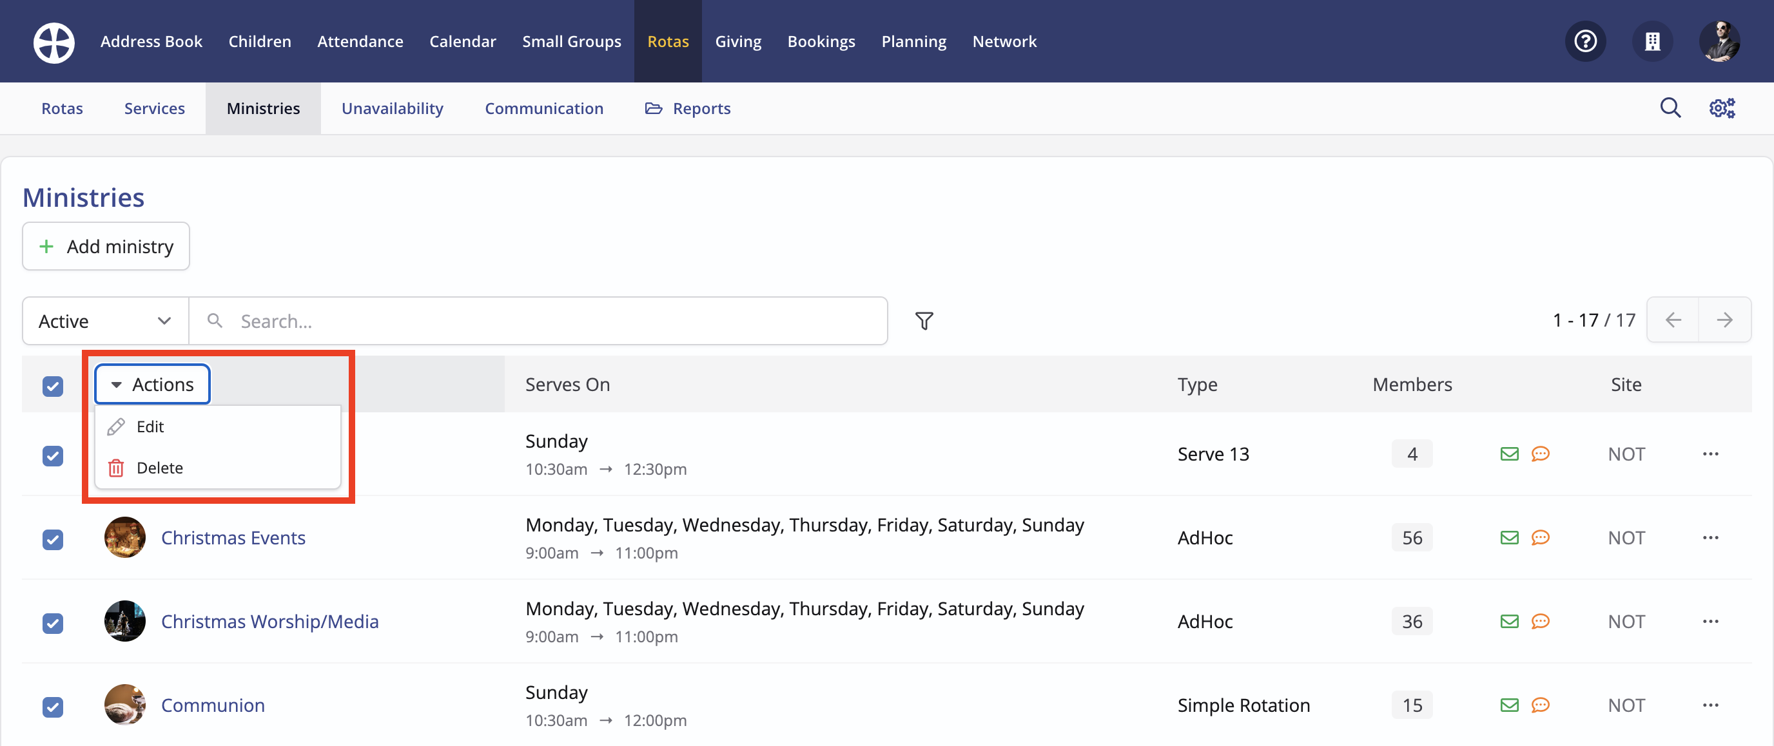Send SMS to Communion ministry members
The image size is (1774, 746).
pyautogui.click(x=1541, y=705)
